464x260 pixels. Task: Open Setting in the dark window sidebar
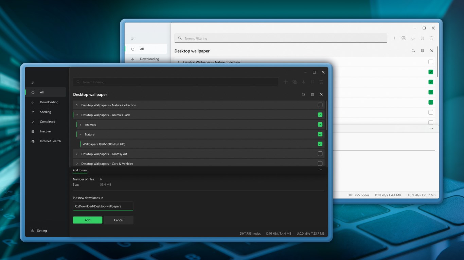pos(39,231)
